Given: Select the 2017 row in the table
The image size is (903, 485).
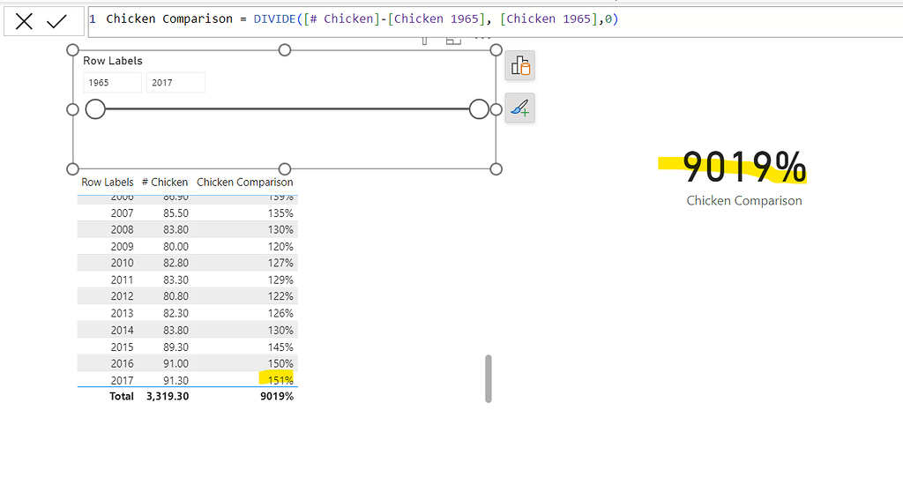Looking at the screenshot, I should pos(123,380).
